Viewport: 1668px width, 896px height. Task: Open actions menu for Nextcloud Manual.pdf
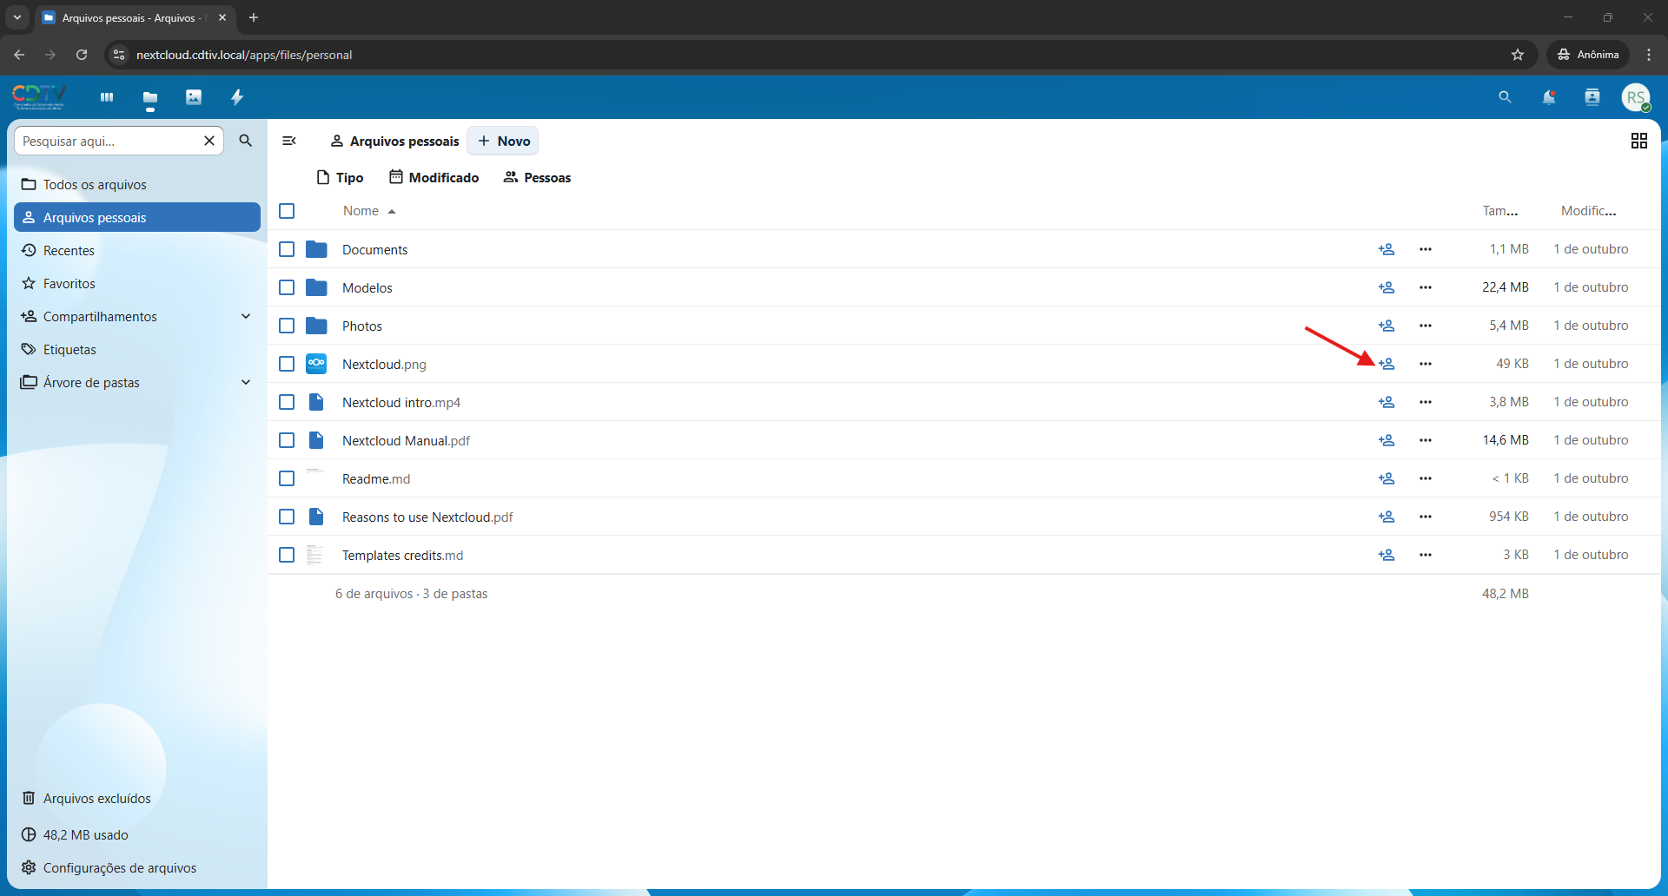[x=1425, y=440]
